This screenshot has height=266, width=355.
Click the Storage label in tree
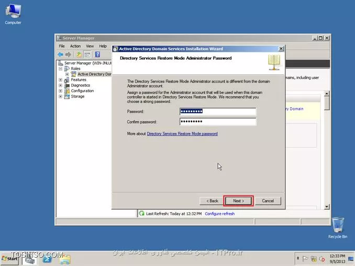(x=77, y=96)
